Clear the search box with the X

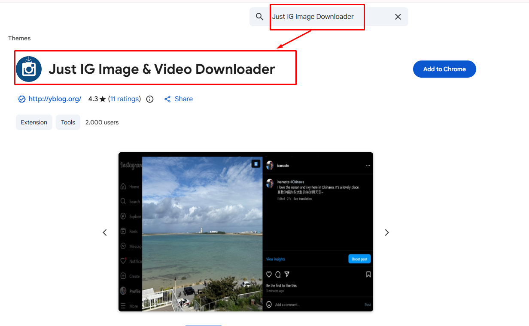[x=398, y=16]
